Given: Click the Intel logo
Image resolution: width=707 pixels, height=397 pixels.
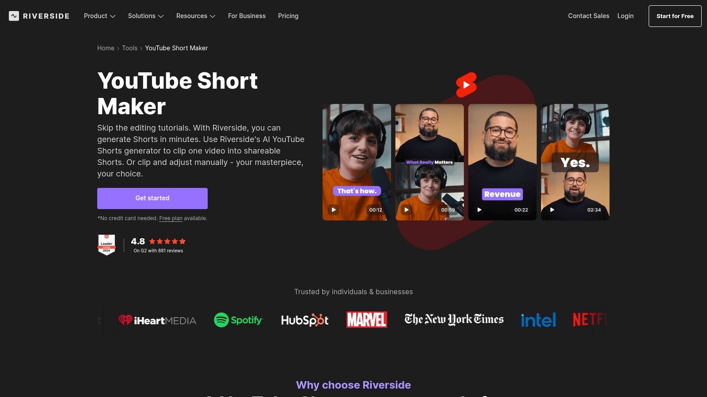Looking at the screenshot, I should [x=538, y=320].
